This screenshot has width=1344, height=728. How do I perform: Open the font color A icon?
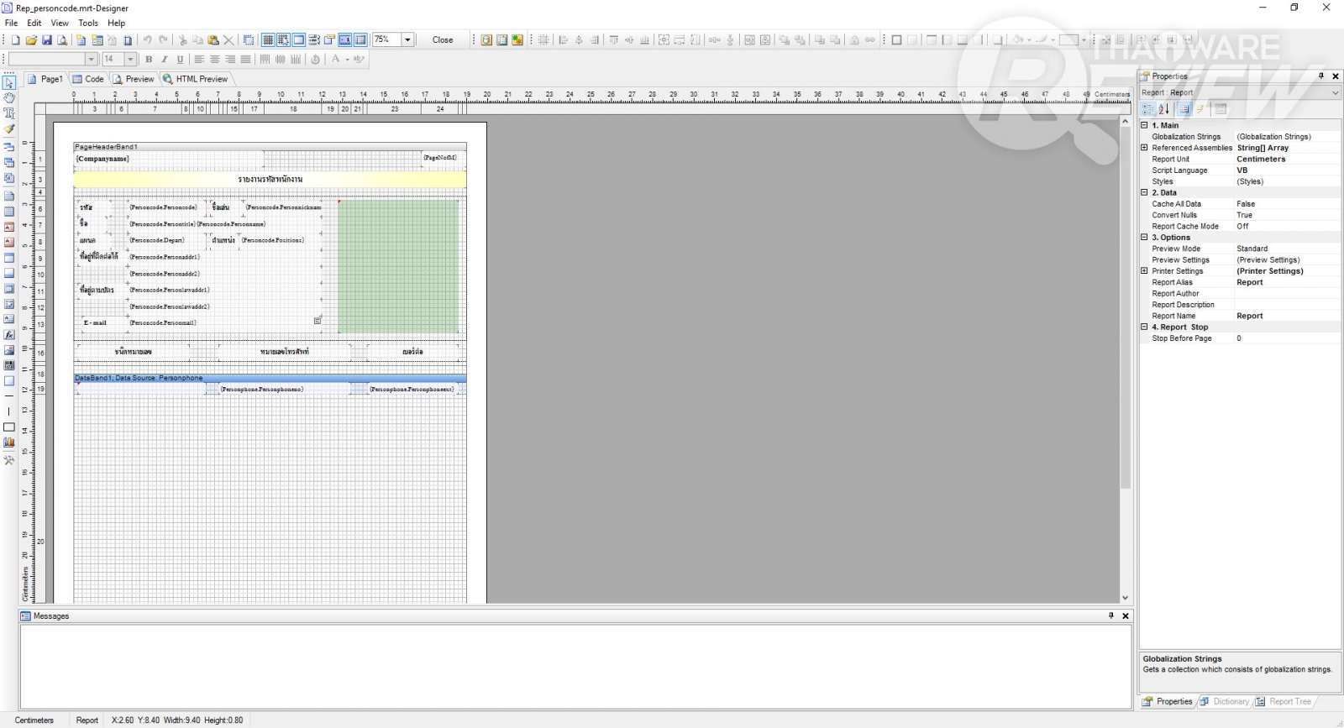pos(336,60)
